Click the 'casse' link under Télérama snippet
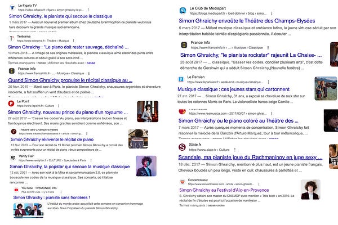The height and width of the screenshot is (225, 338). (91, 63)
